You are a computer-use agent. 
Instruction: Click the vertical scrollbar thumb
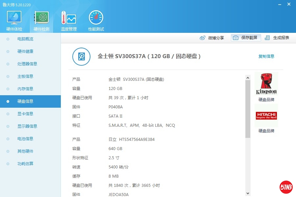pyautogui.click(x=248, y=109)
